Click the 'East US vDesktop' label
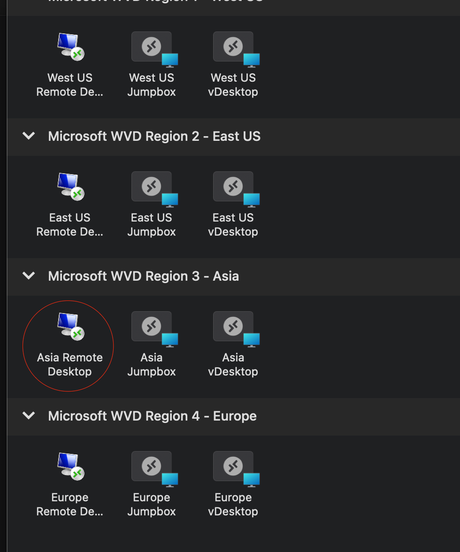Image resolution: width=460 pixels, height=552 pixels. tap(233, 224)
